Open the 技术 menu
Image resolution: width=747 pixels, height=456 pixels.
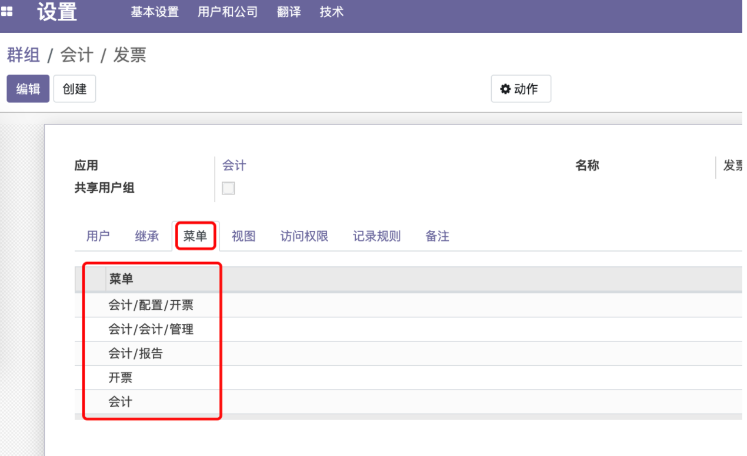[332, 12]
